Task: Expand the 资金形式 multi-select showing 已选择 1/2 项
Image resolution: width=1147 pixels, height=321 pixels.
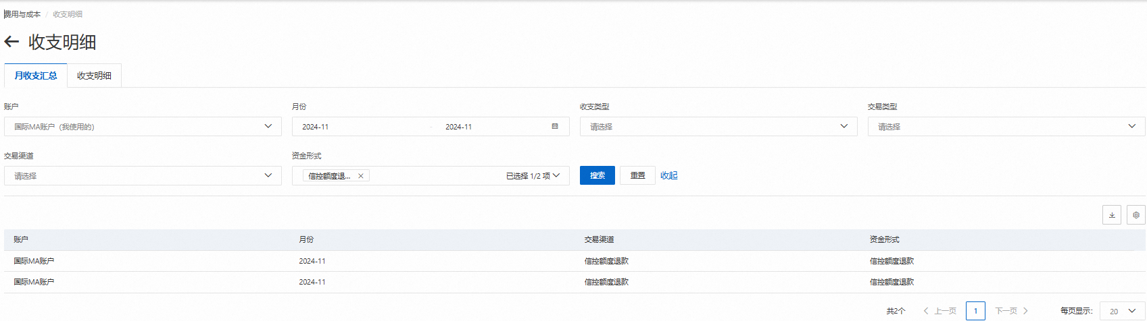Action: click(x=431, y=176)
